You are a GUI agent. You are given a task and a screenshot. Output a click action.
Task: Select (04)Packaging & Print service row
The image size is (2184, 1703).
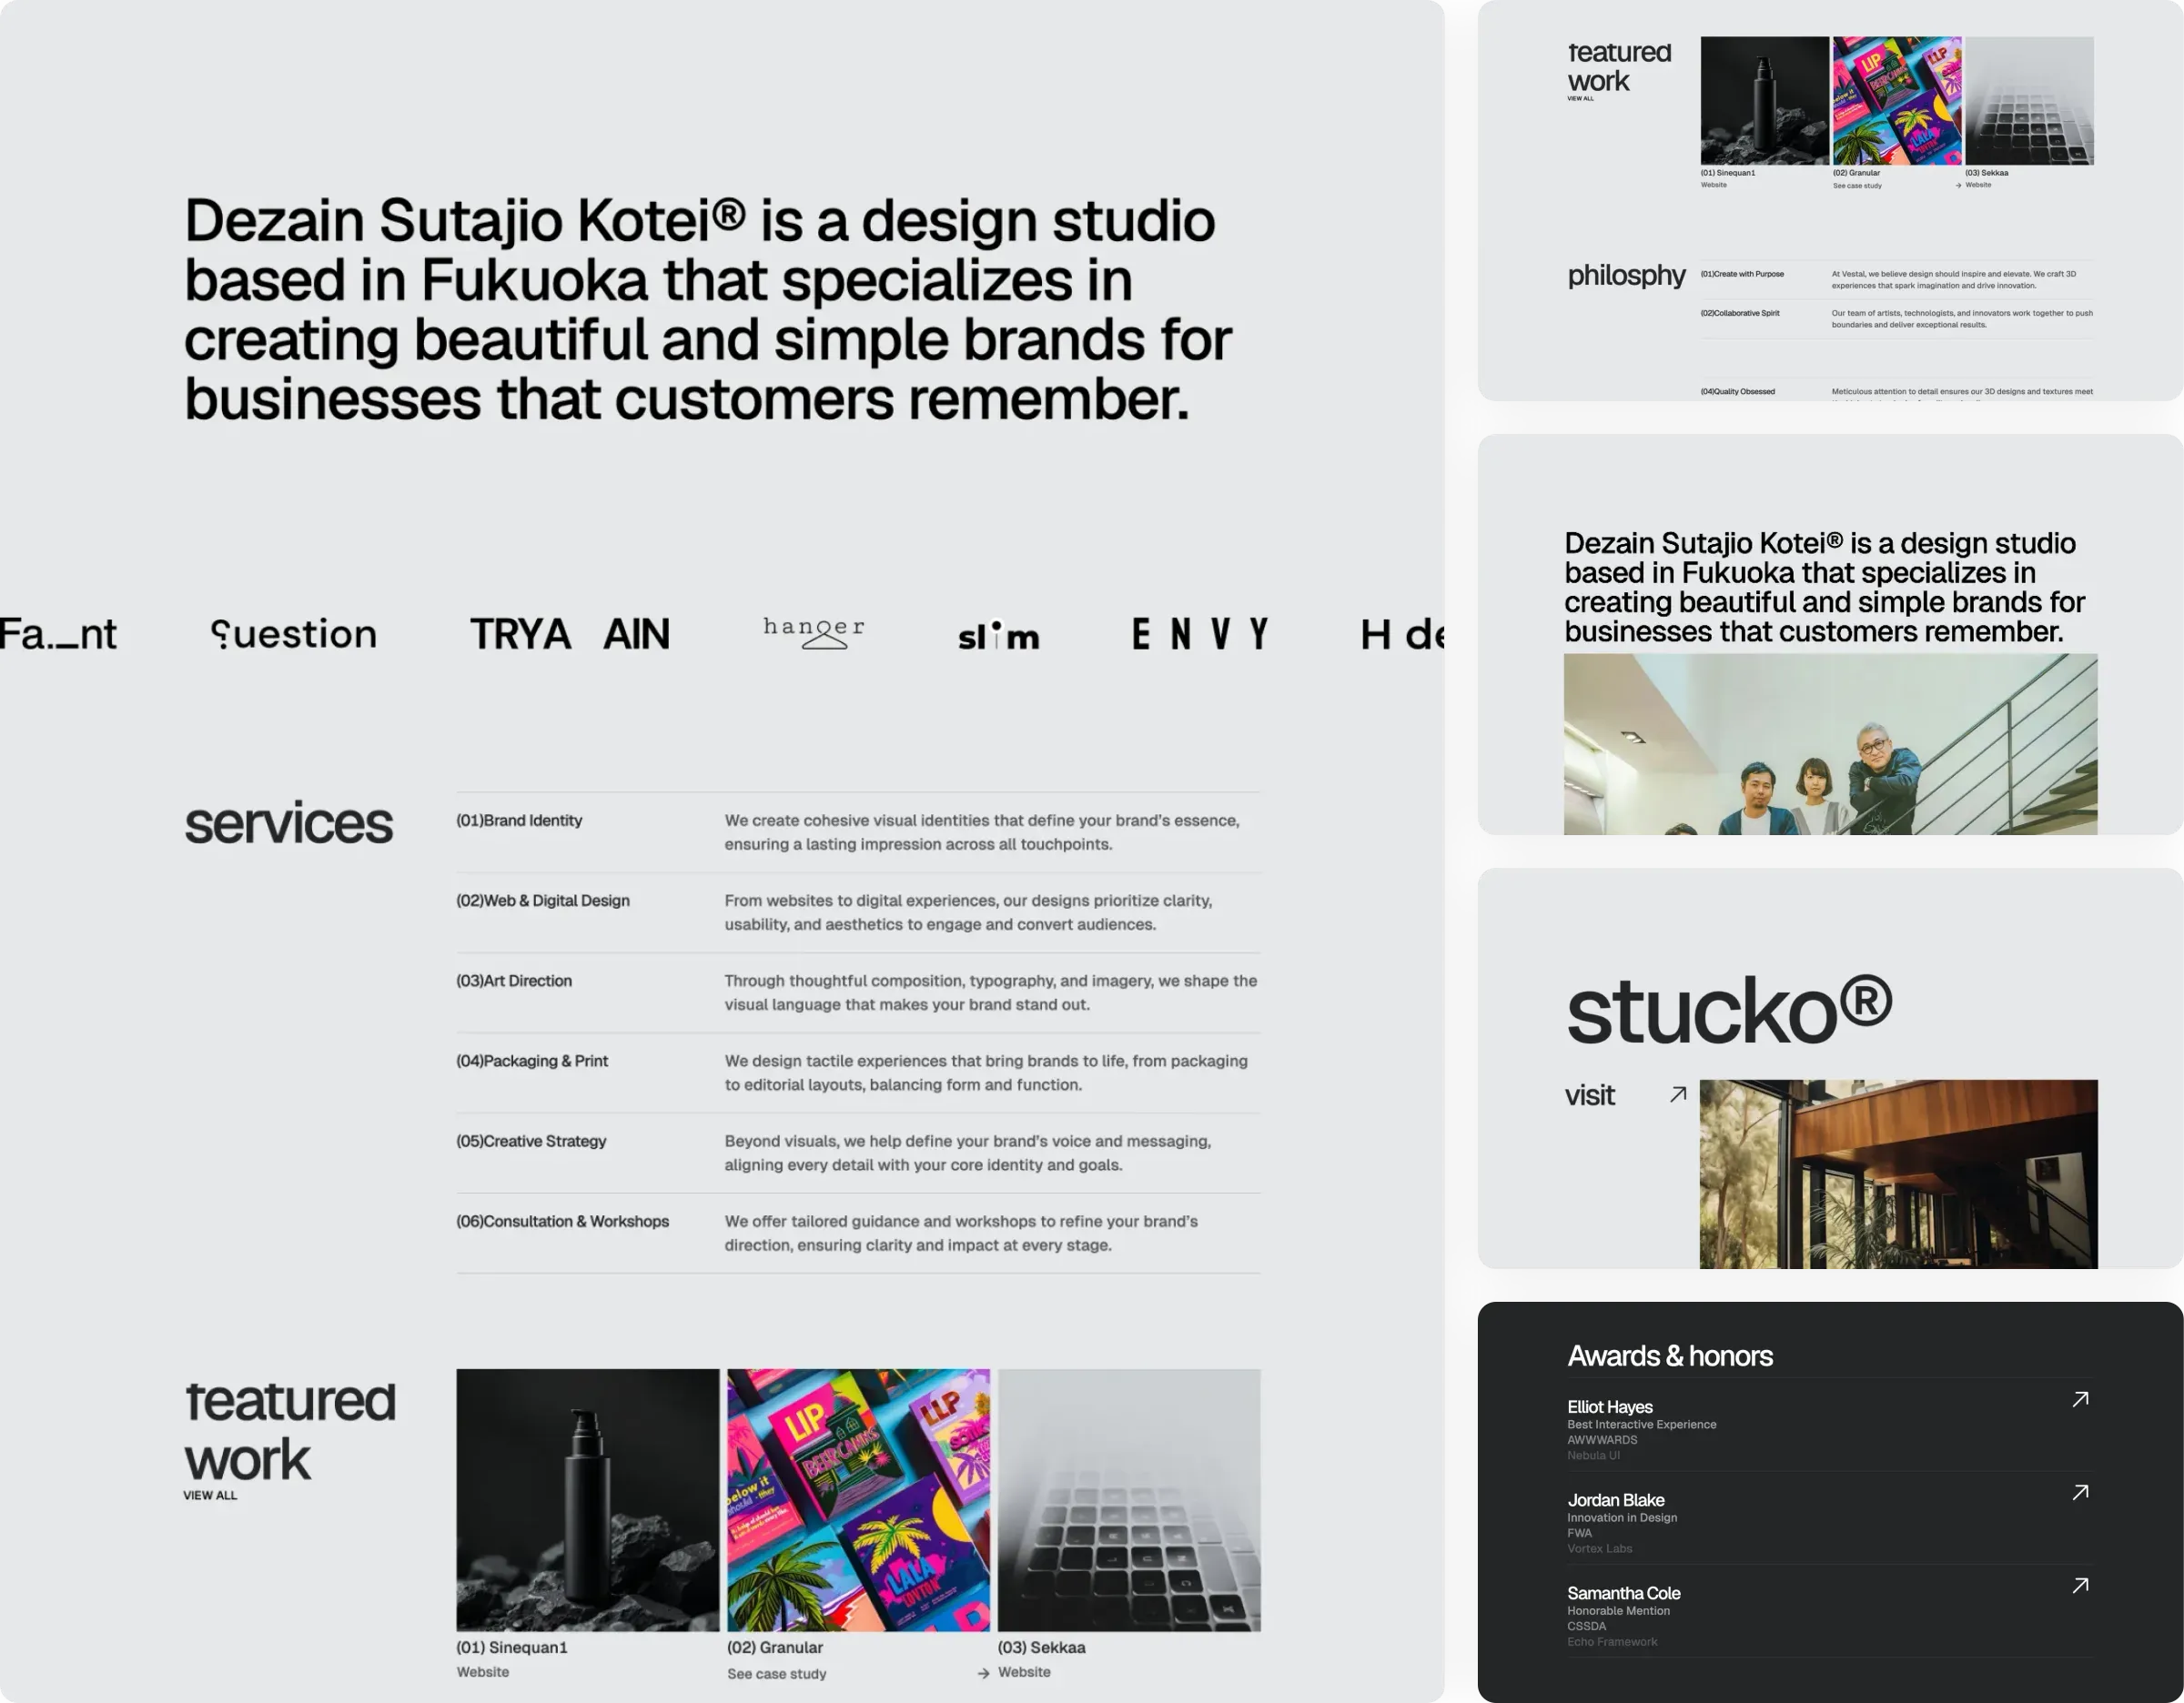tap(858, 1073)
